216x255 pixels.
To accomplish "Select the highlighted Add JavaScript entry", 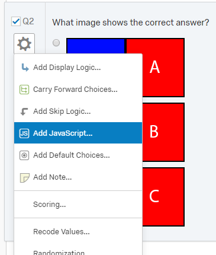I will click(78, 133).
